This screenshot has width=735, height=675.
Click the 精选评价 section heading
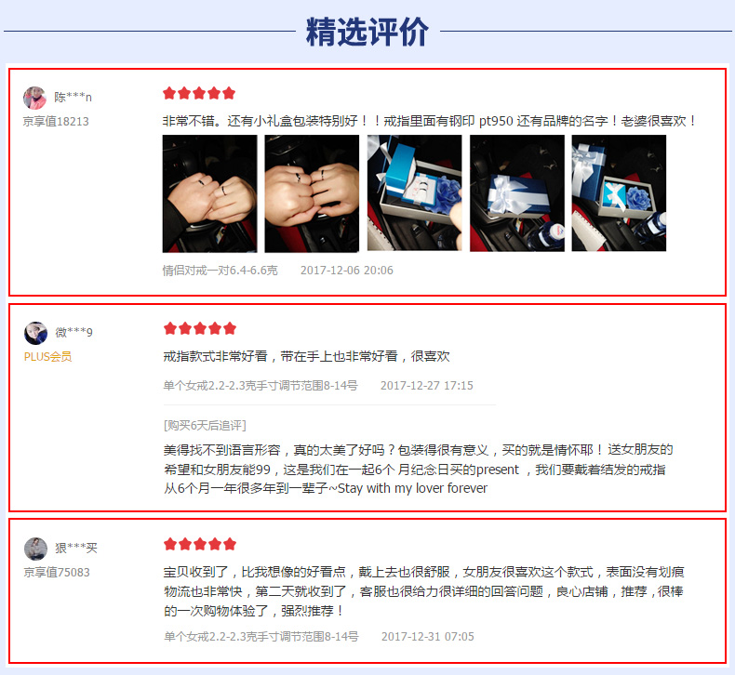point(367,32)
